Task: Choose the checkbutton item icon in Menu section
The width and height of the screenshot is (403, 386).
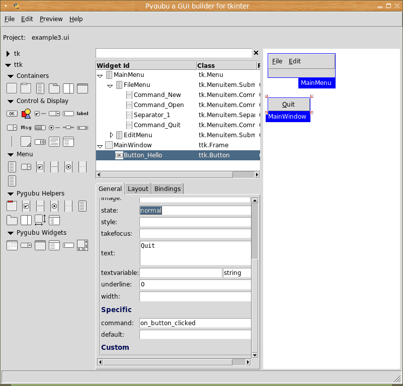Action: (40, 167)
